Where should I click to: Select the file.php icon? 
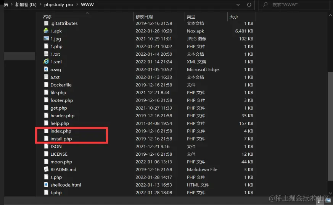46,92
